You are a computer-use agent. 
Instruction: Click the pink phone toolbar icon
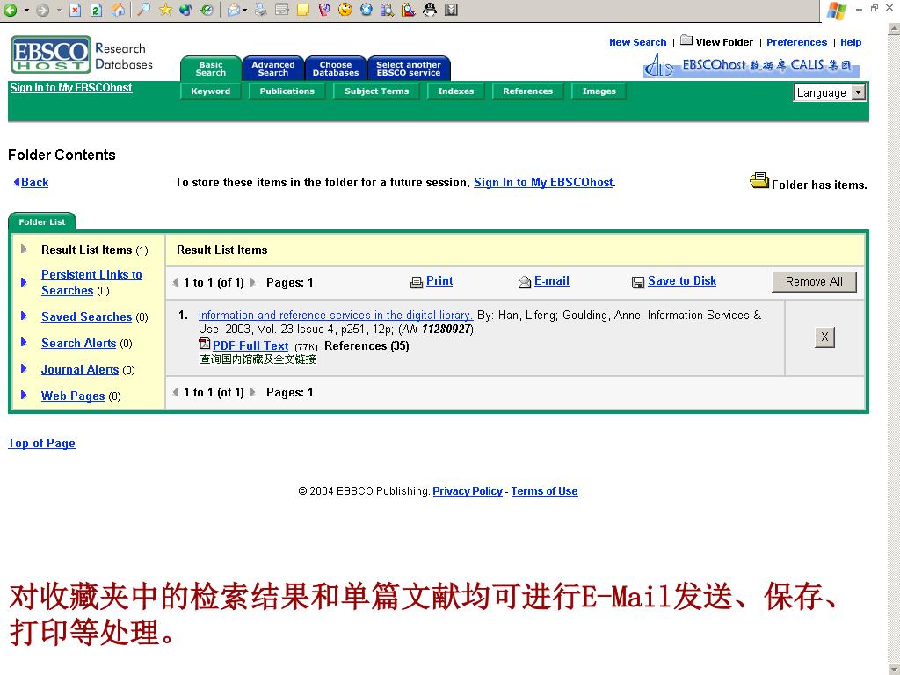323,9
